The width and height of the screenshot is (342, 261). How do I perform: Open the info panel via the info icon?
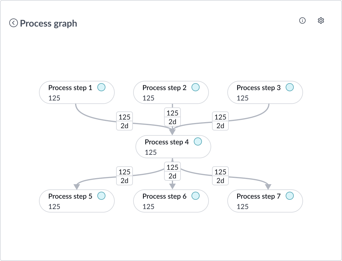point(302,20)
